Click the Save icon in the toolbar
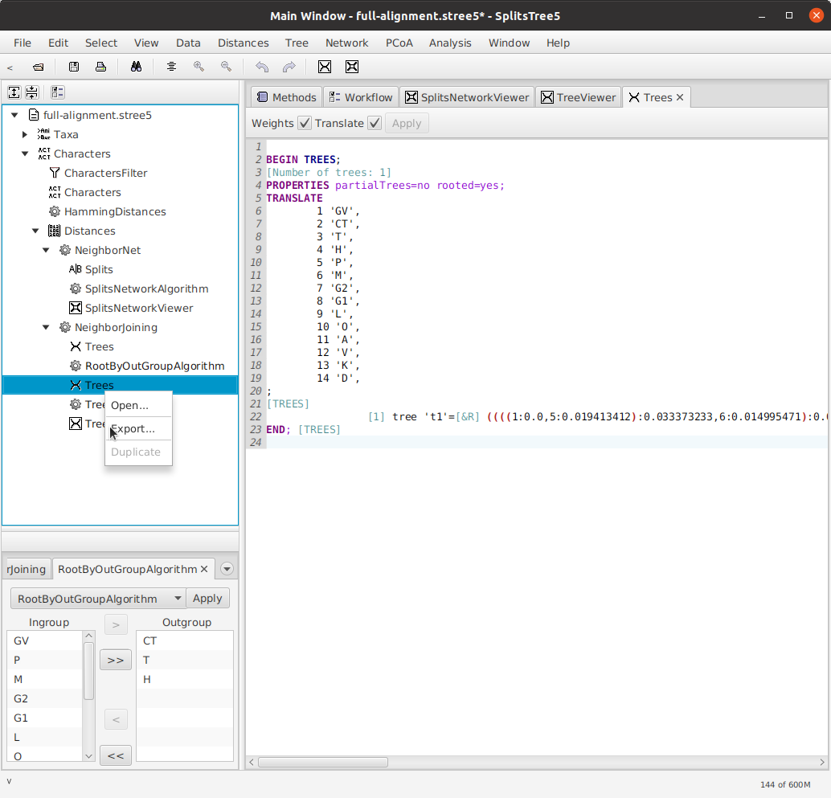 click(74, 67)
